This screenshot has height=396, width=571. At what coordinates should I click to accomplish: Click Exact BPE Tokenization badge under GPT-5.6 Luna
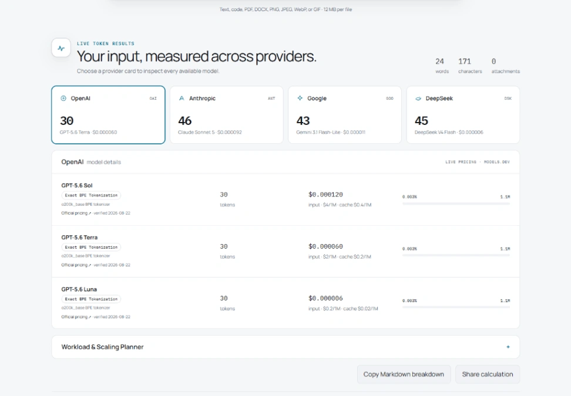coord(91,299)
